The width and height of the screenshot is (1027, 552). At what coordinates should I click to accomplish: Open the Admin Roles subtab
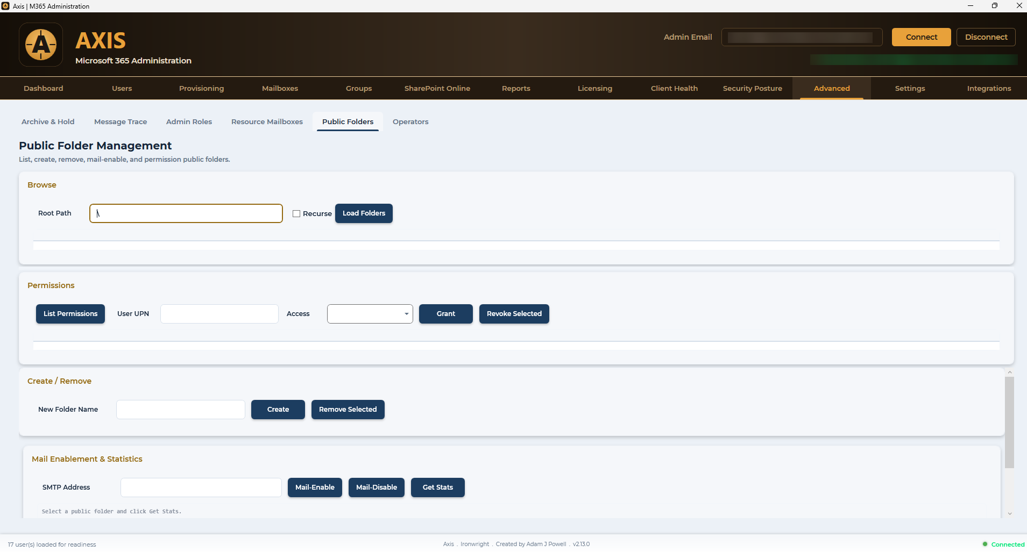click(189, 121)
